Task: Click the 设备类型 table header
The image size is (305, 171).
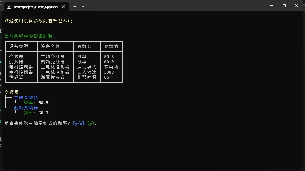Action: tap(19, 46)
